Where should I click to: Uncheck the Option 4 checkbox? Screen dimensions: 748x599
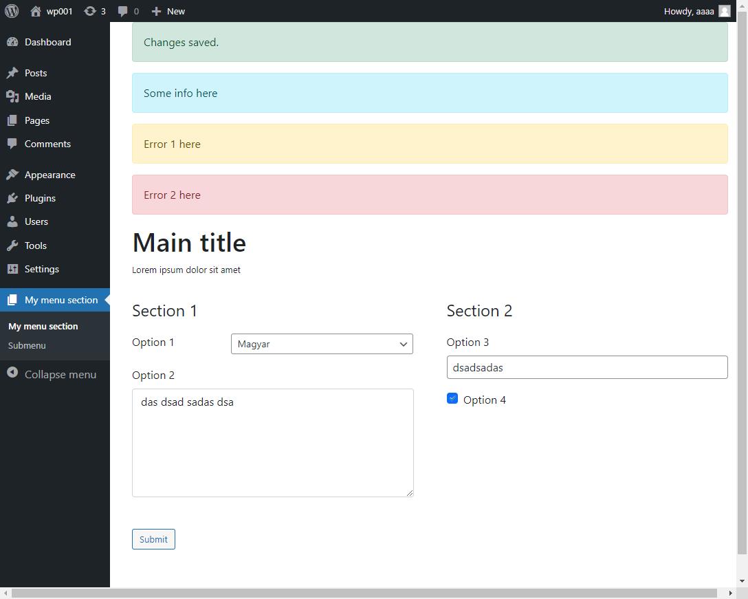pyautogui.click(x=452, y=398)
